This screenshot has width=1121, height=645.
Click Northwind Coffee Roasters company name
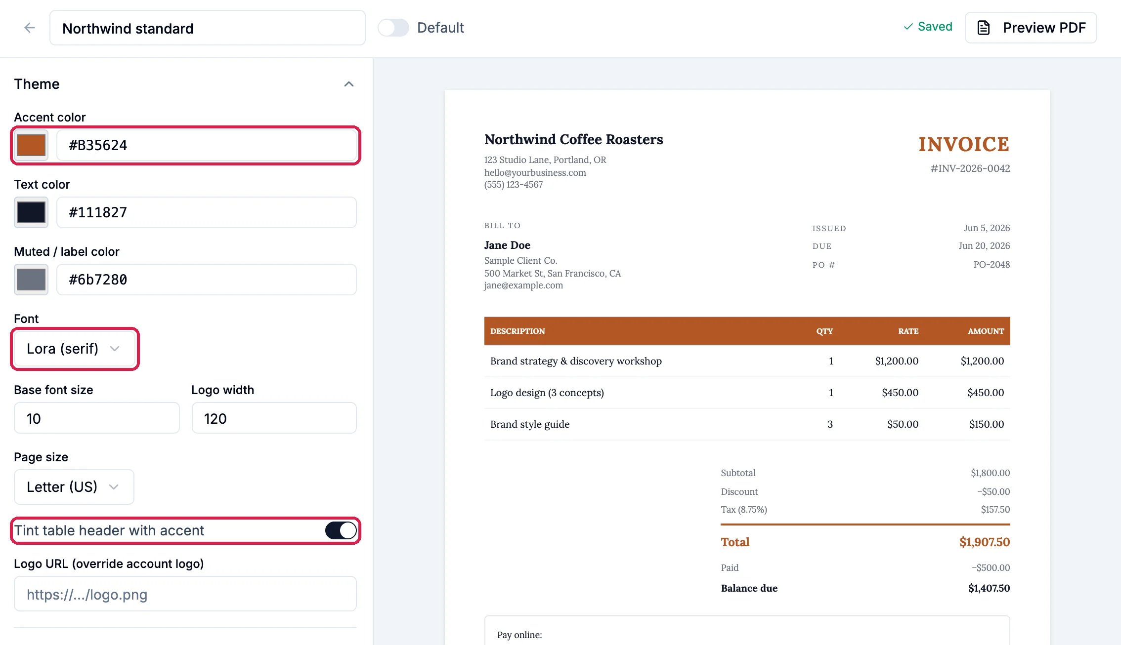pyautogui.click(x=573, y=139)
